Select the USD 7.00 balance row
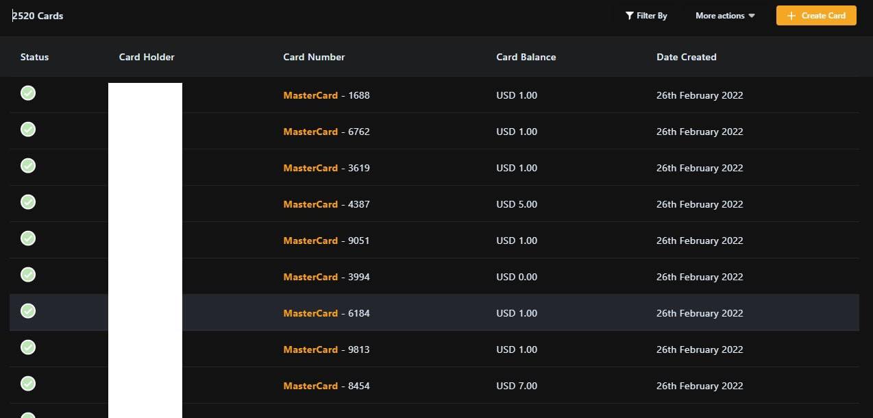Viewport: 873px width, 418px height. click(517, 386)
